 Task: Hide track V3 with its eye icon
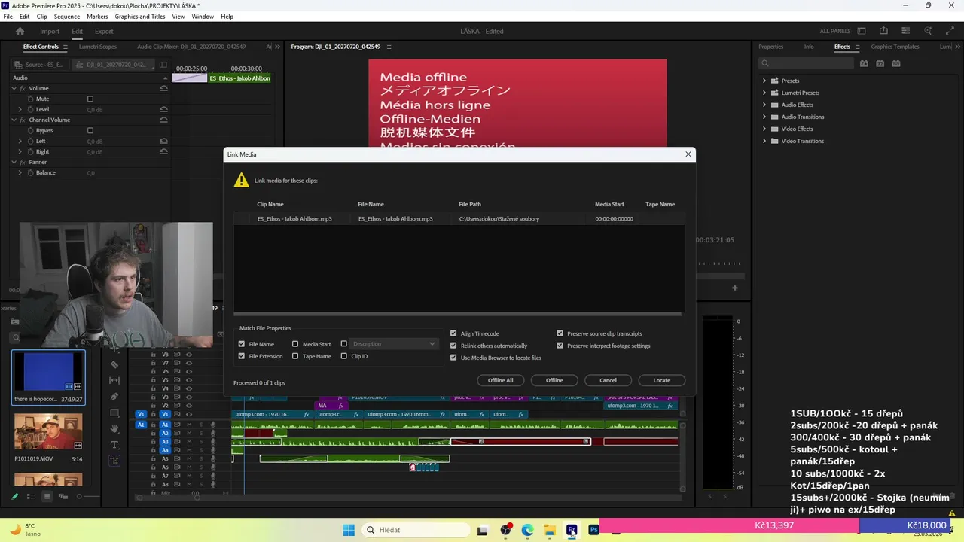[x=188, y=397]
